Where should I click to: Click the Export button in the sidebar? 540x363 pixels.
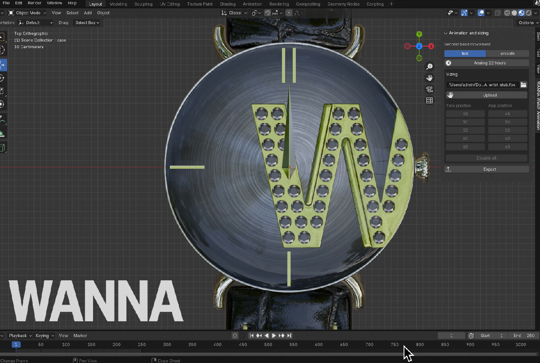pos(490,169)
